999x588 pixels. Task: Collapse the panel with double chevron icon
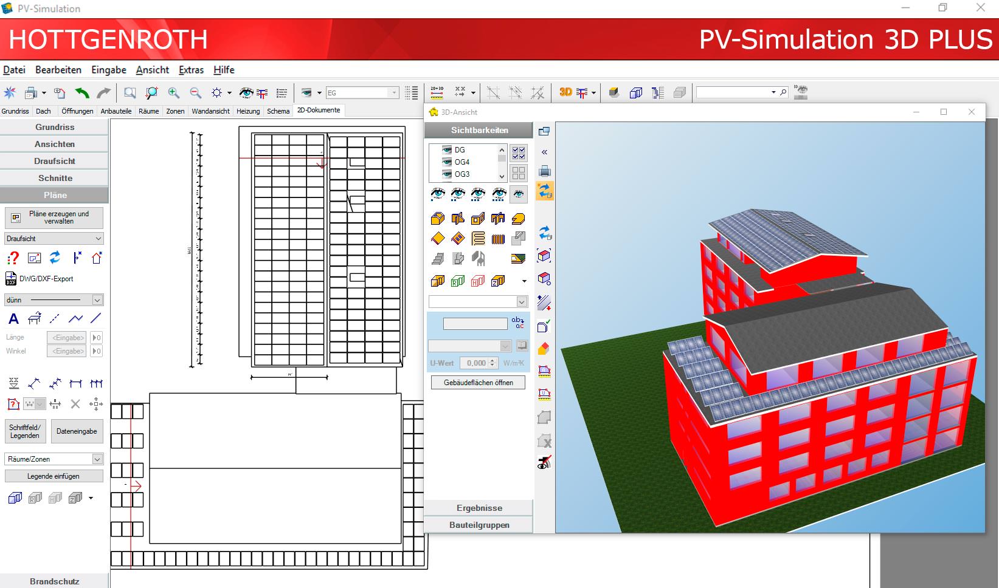pos(544,152)
